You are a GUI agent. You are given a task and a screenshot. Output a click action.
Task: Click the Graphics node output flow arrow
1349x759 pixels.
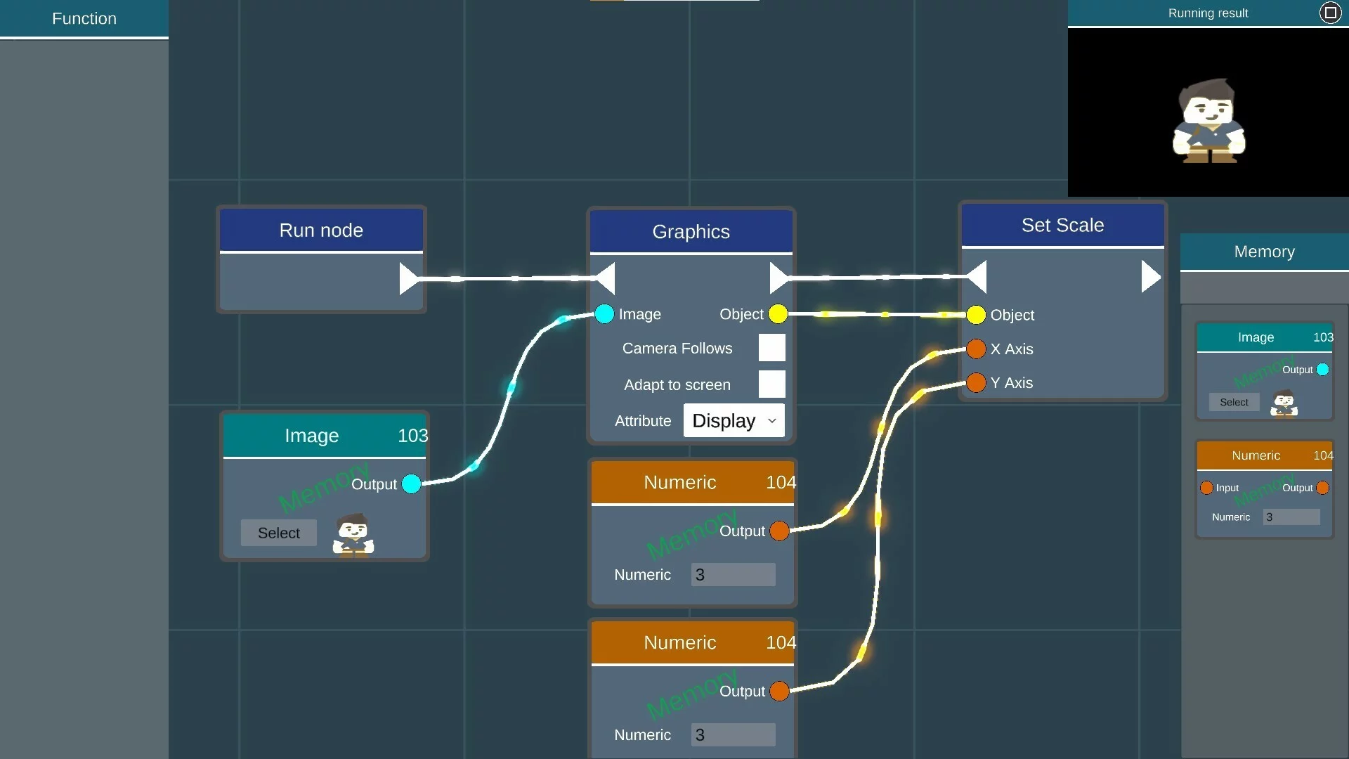pos(779,278)
